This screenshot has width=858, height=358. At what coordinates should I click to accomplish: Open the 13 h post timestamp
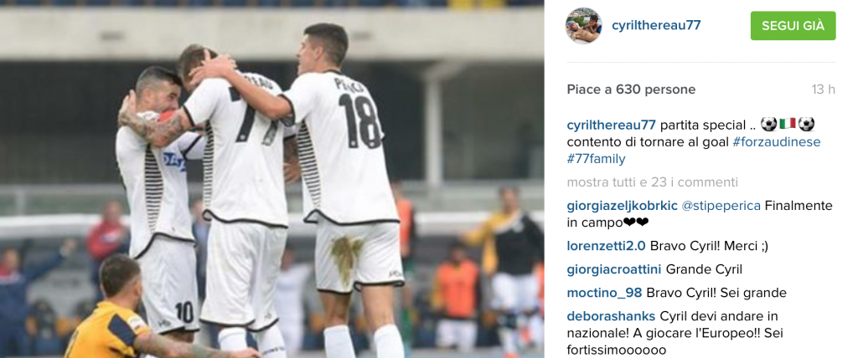click(x=823, y=89)
